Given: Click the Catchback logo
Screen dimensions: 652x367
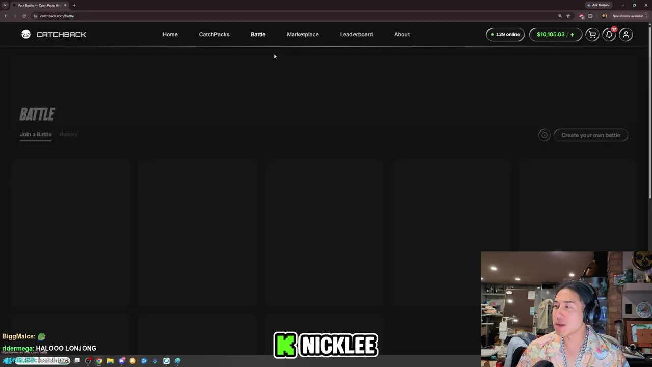Looking at the screenshot, I should 53,34.
